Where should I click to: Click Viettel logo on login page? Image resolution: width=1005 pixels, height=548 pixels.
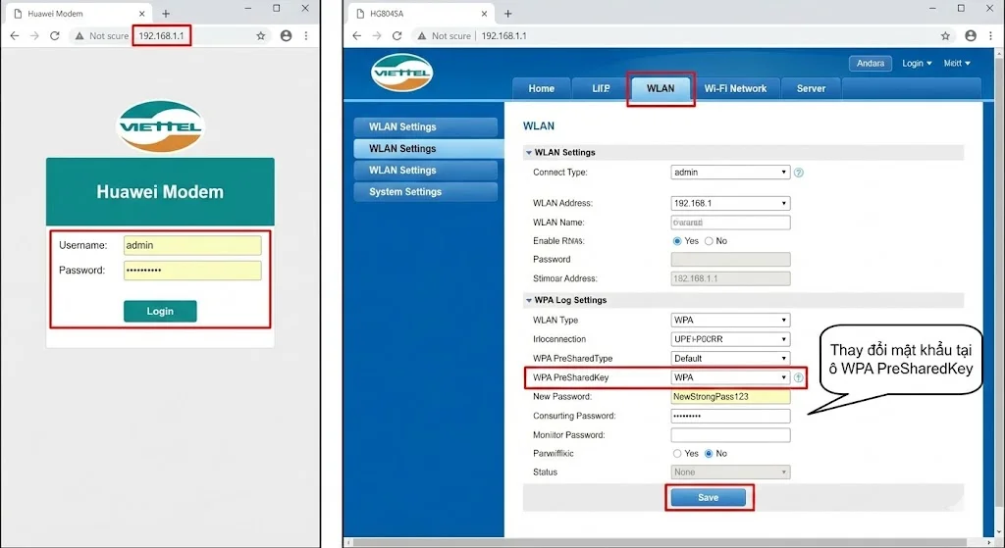160,126
